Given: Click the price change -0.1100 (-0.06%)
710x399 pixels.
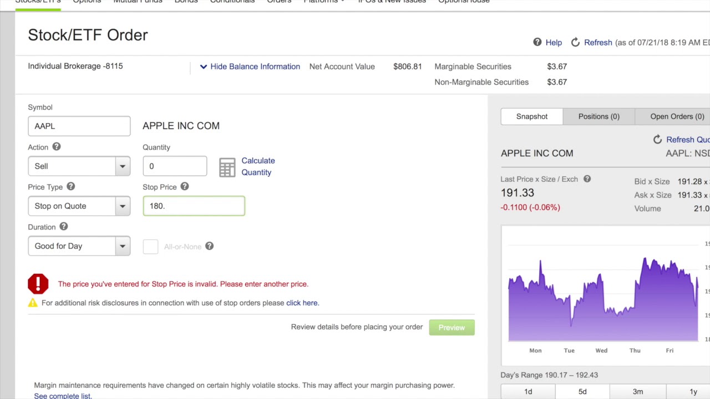Looking at the screenshot, I should point(530,207).
